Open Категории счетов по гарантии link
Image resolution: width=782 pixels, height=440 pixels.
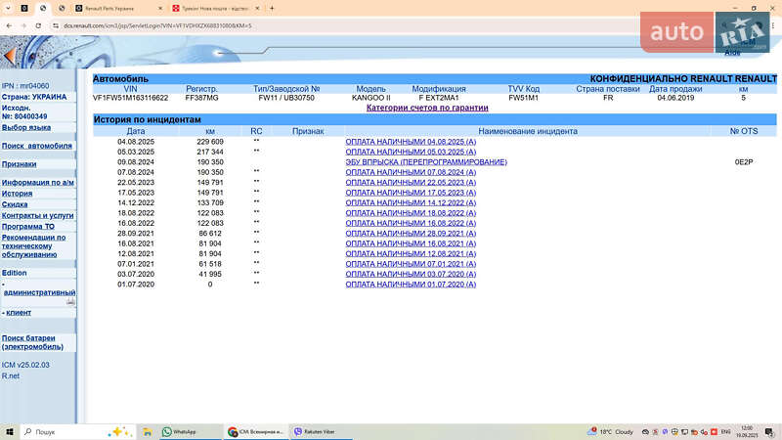click(x=426, y=109)
